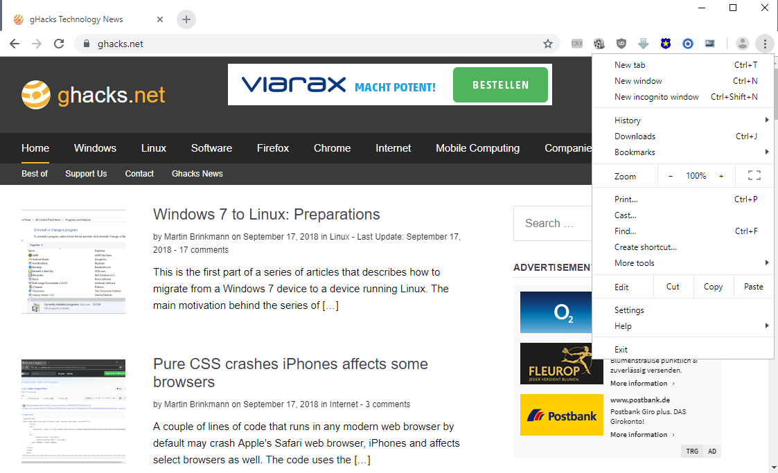The image size is (778, 473).
Task: Click the Pure CSS article thumbnail
Action: (x=73, y=411)
